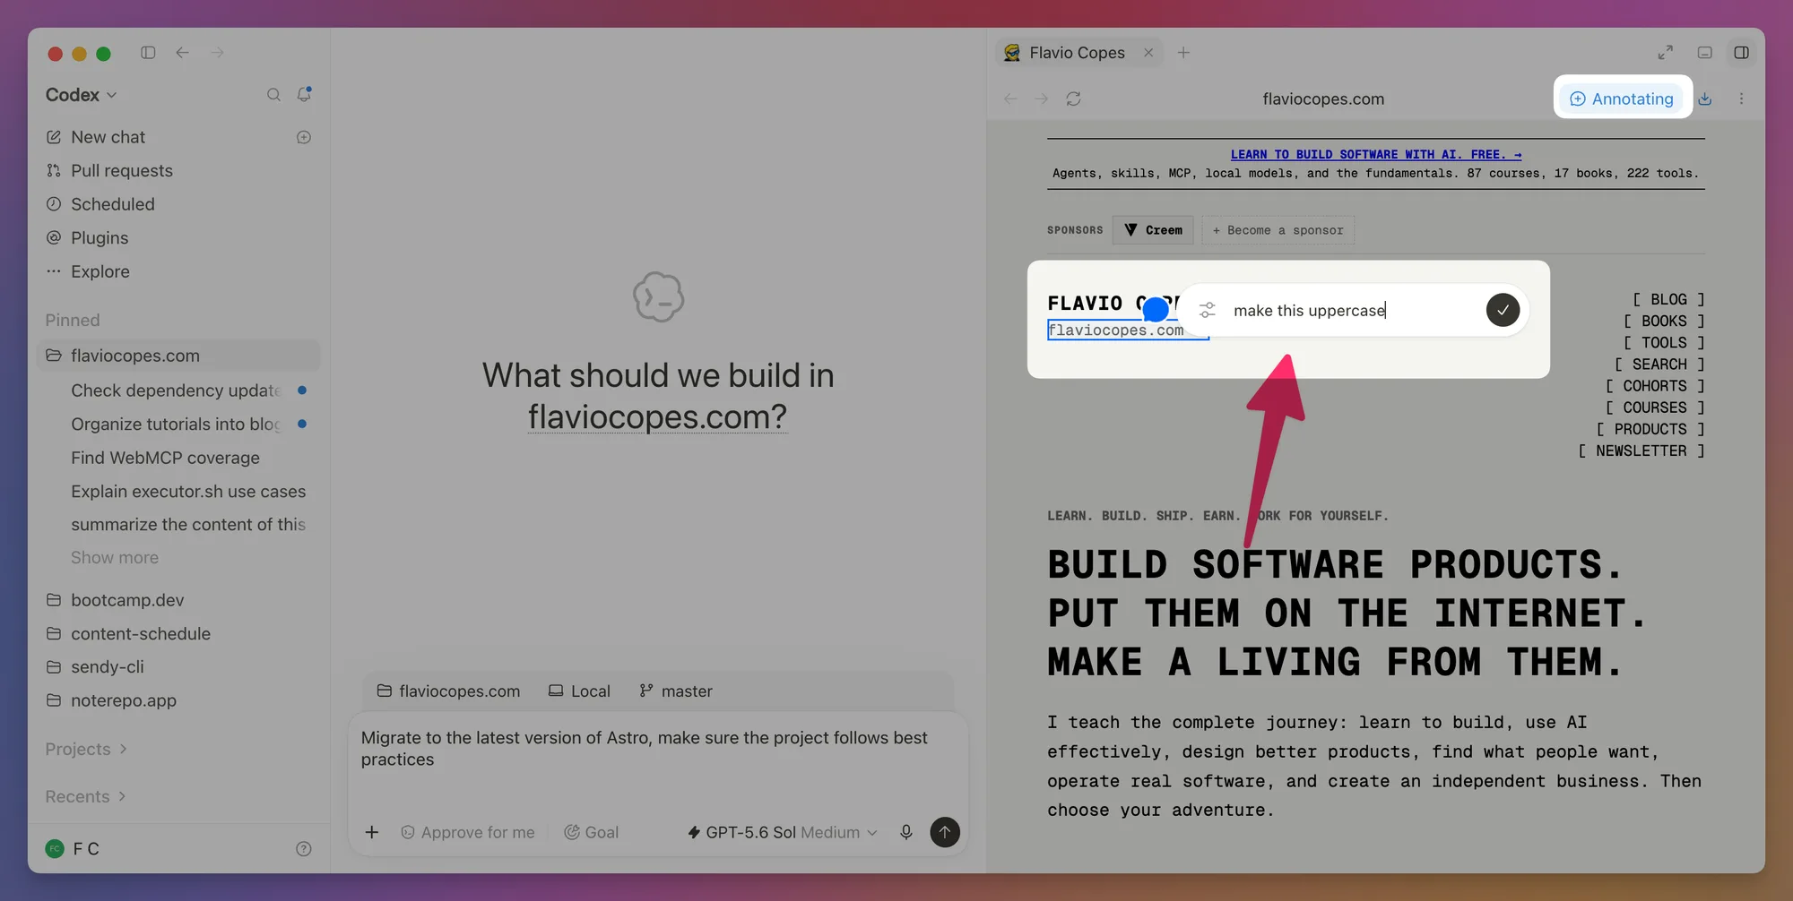The image size is (1793, 901).
Task: Click the plus icon beside New chat
Action: [x=304, y=137]
